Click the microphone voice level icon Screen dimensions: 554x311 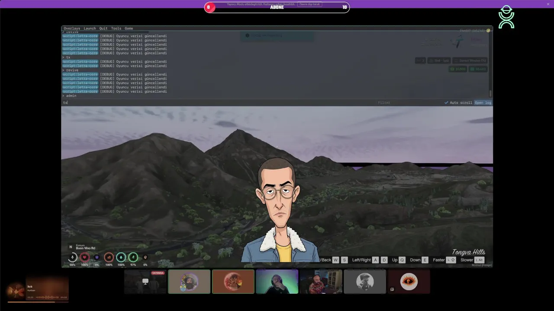tap(72, 257)
